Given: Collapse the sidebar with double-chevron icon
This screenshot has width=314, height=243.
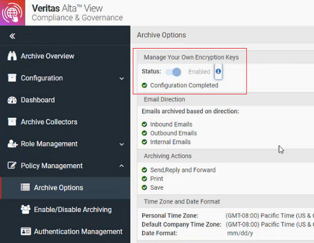Looking at the screenshot, I should coord(13,36).
